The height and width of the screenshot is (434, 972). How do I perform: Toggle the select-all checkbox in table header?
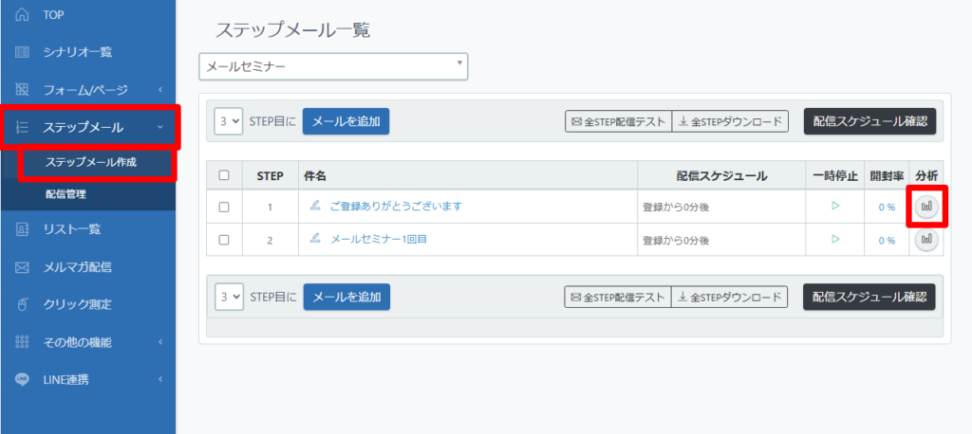coord(224,175)
